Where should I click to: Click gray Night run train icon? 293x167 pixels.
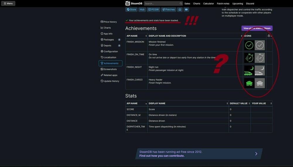(260, 71)
